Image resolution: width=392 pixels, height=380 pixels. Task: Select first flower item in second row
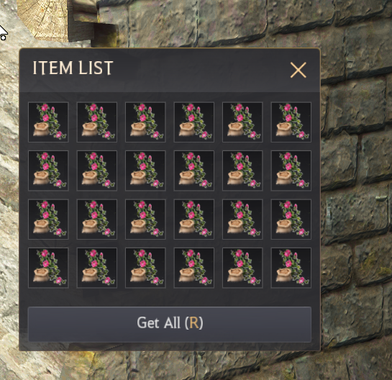(x=48, y=171)
